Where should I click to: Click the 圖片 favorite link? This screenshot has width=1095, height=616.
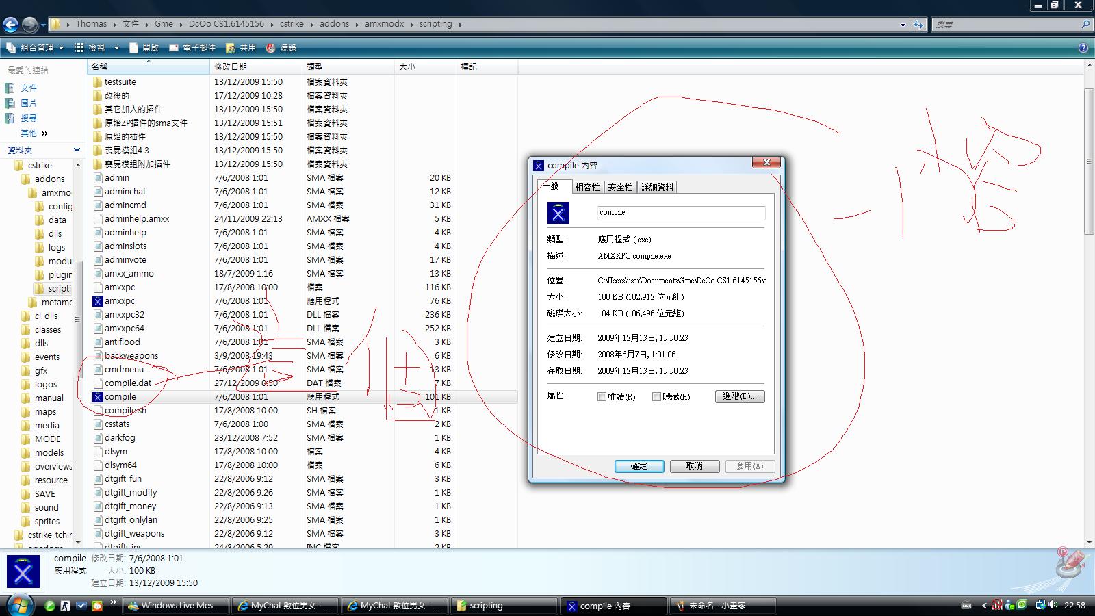tap(28, 103)
